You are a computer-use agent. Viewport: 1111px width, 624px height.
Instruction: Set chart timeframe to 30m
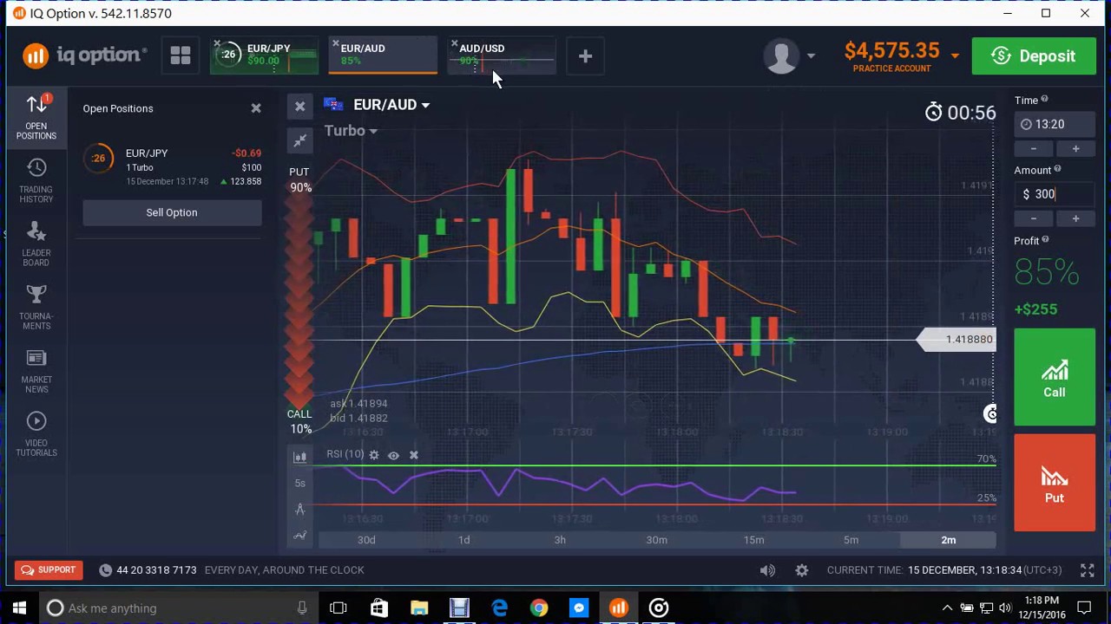coord(657,540)
